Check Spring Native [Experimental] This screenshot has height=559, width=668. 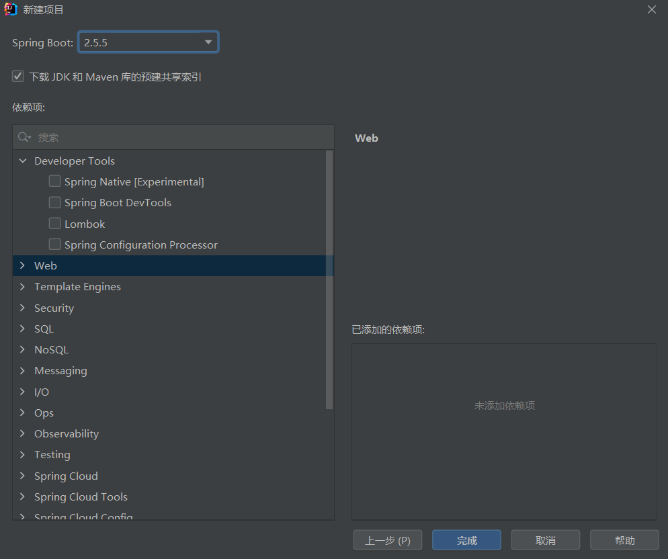click(54, 181)
